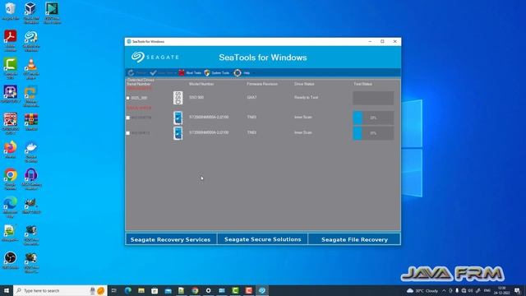Click the Rescan refresh icon in SeaTools toolbar

pyautogui.click(x=131, y=73)
